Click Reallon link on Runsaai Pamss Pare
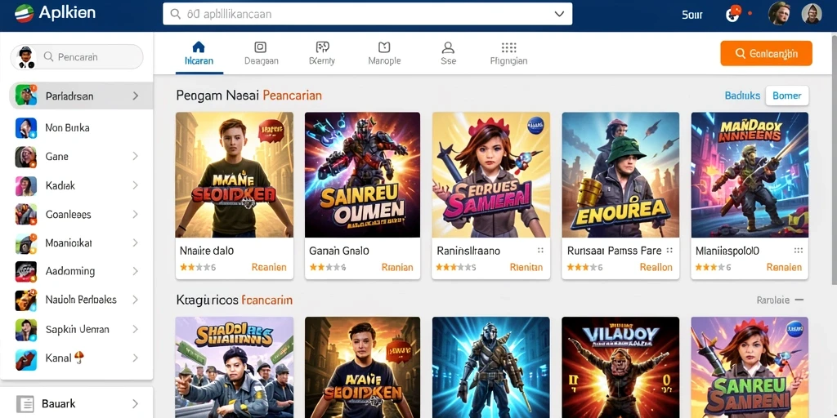The image size is (837, 418). pos(656,267)
